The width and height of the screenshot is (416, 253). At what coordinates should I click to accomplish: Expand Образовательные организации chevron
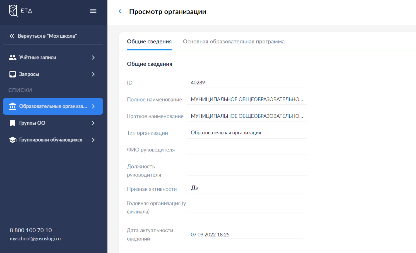click(93, 106)
